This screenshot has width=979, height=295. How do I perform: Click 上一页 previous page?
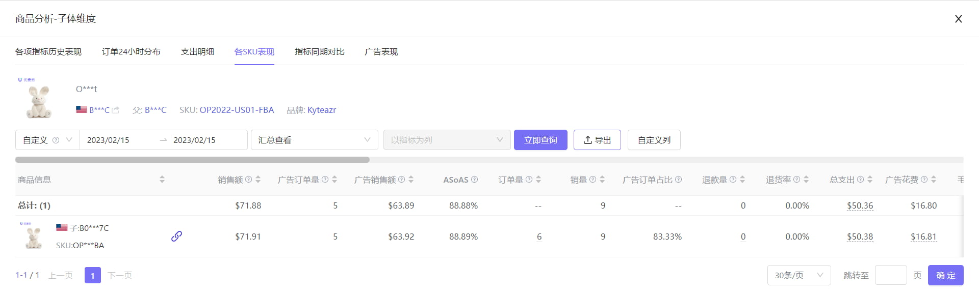pyautogui.click(x=61, y=275)
